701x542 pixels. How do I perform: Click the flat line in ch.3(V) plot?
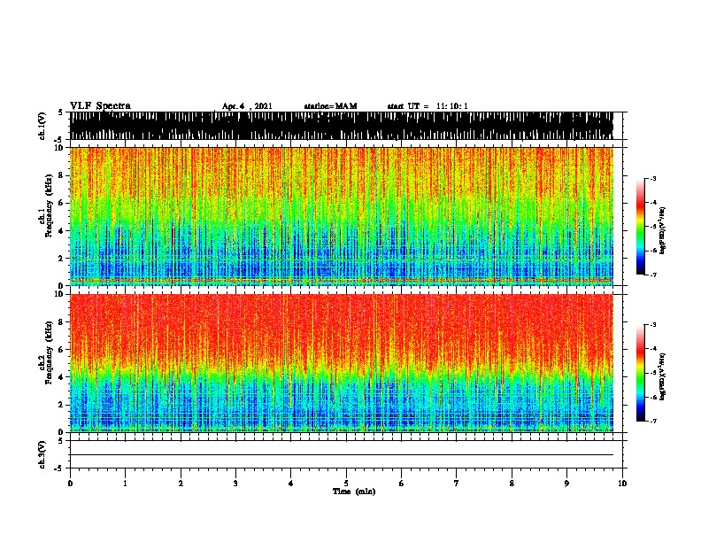tap(342, 455)
